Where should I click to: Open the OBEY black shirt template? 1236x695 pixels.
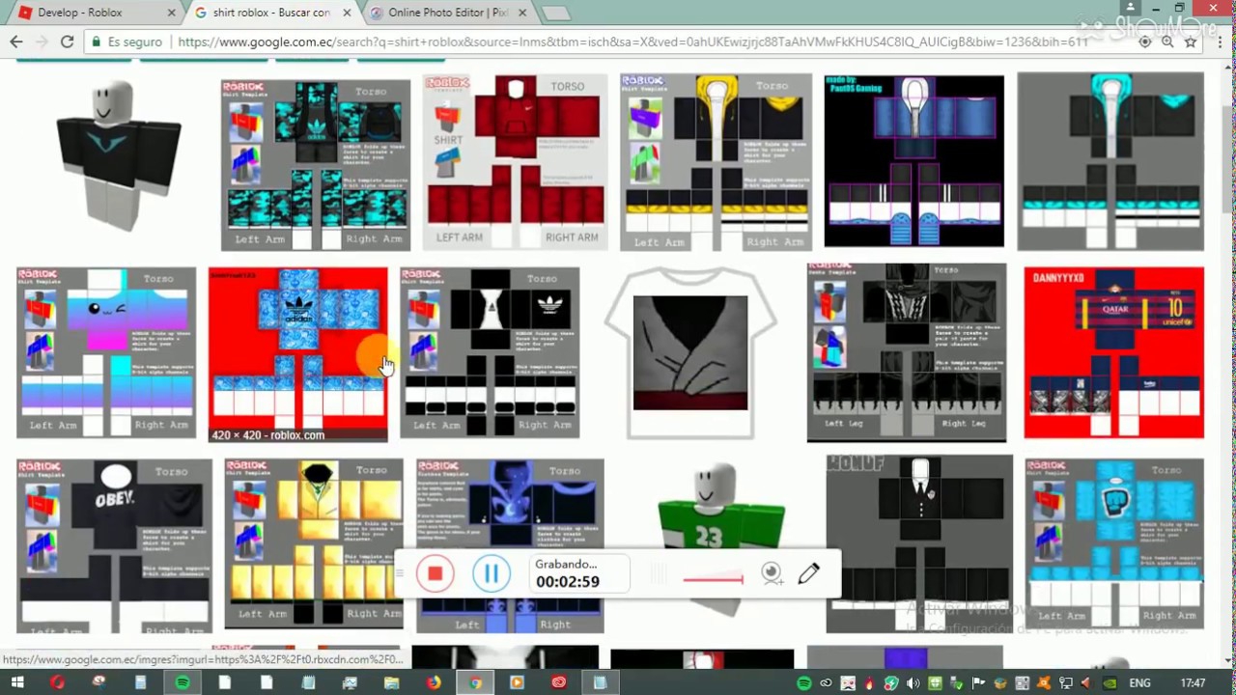coord(114,546)
